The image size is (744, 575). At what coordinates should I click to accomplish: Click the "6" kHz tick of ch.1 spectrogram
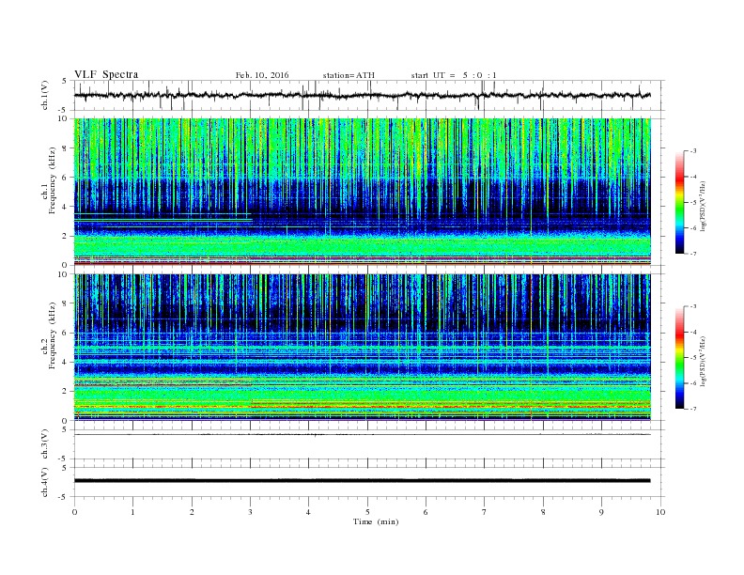pyautogui.click(x=65, y=178)
